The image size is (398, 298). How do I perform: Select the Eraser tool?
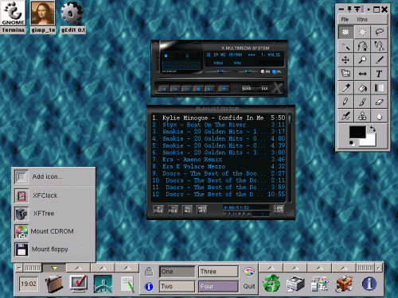379,102
